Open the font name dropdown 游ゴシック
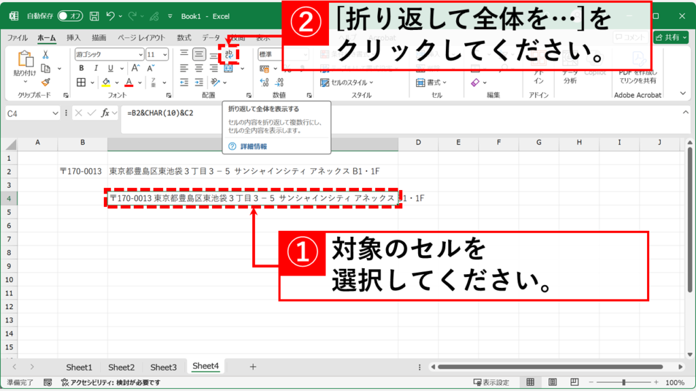The height and width of the screenshot is (391, 696). tap(140, 54)
